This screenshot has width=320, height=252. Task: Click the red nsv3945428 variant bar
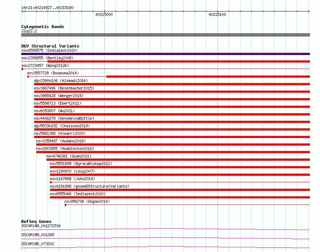tap(172, 99)
